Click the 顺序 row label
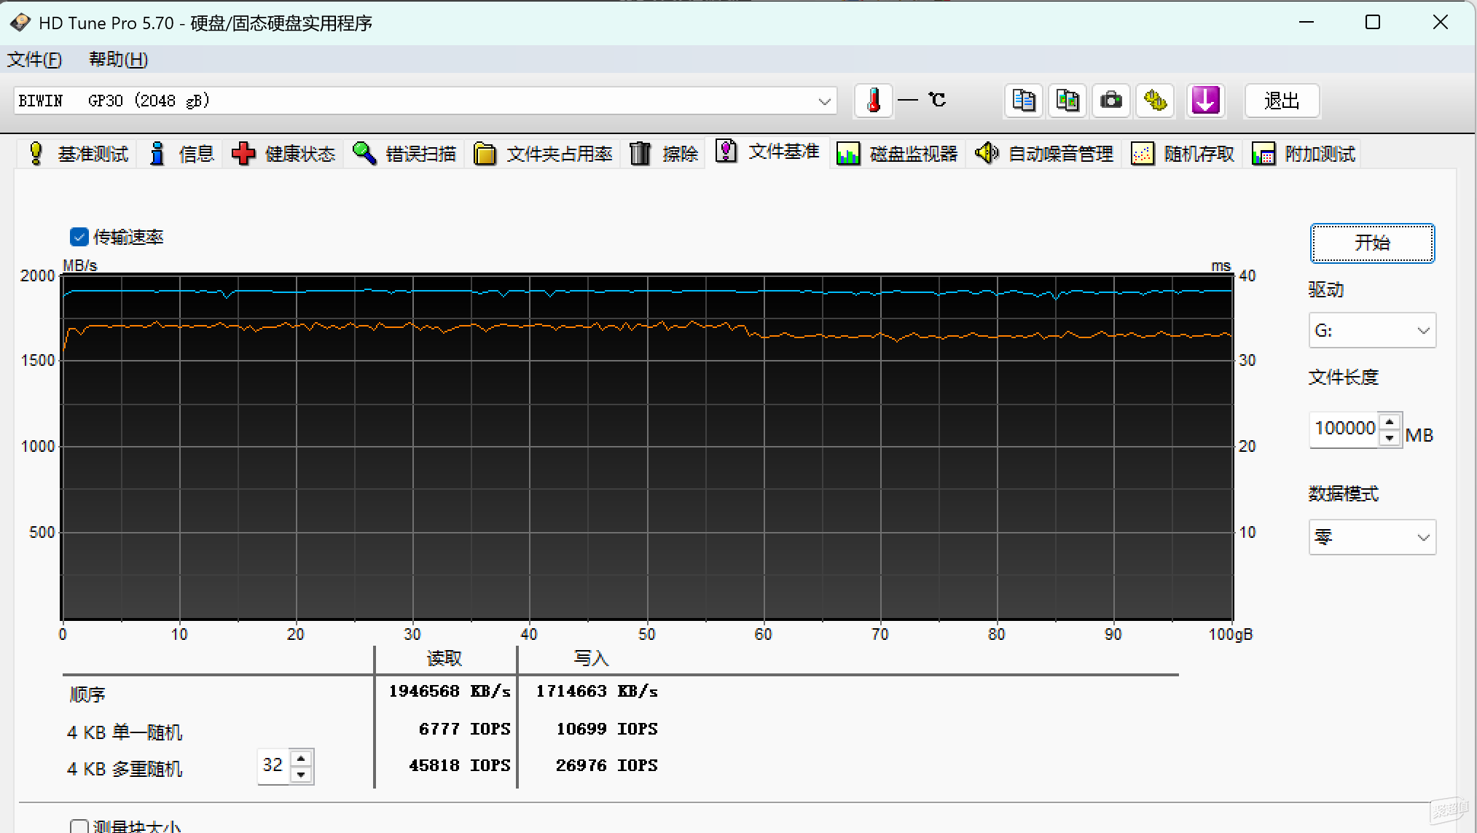Image resolution: width=1477 pixels, height=833 pixels. click(87, 694)
